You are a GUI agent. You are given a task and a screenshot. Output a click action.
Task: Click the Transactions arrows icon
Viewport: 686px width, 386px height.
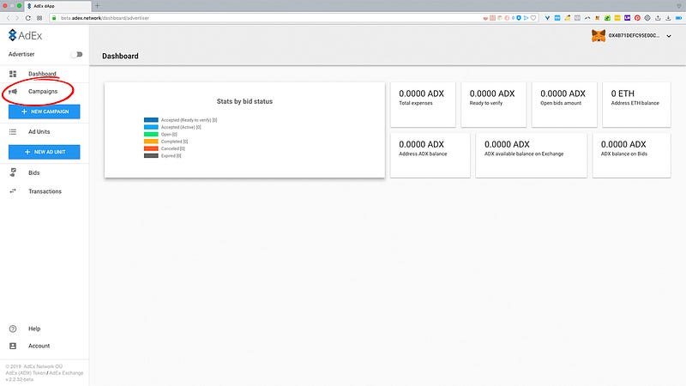13,191
